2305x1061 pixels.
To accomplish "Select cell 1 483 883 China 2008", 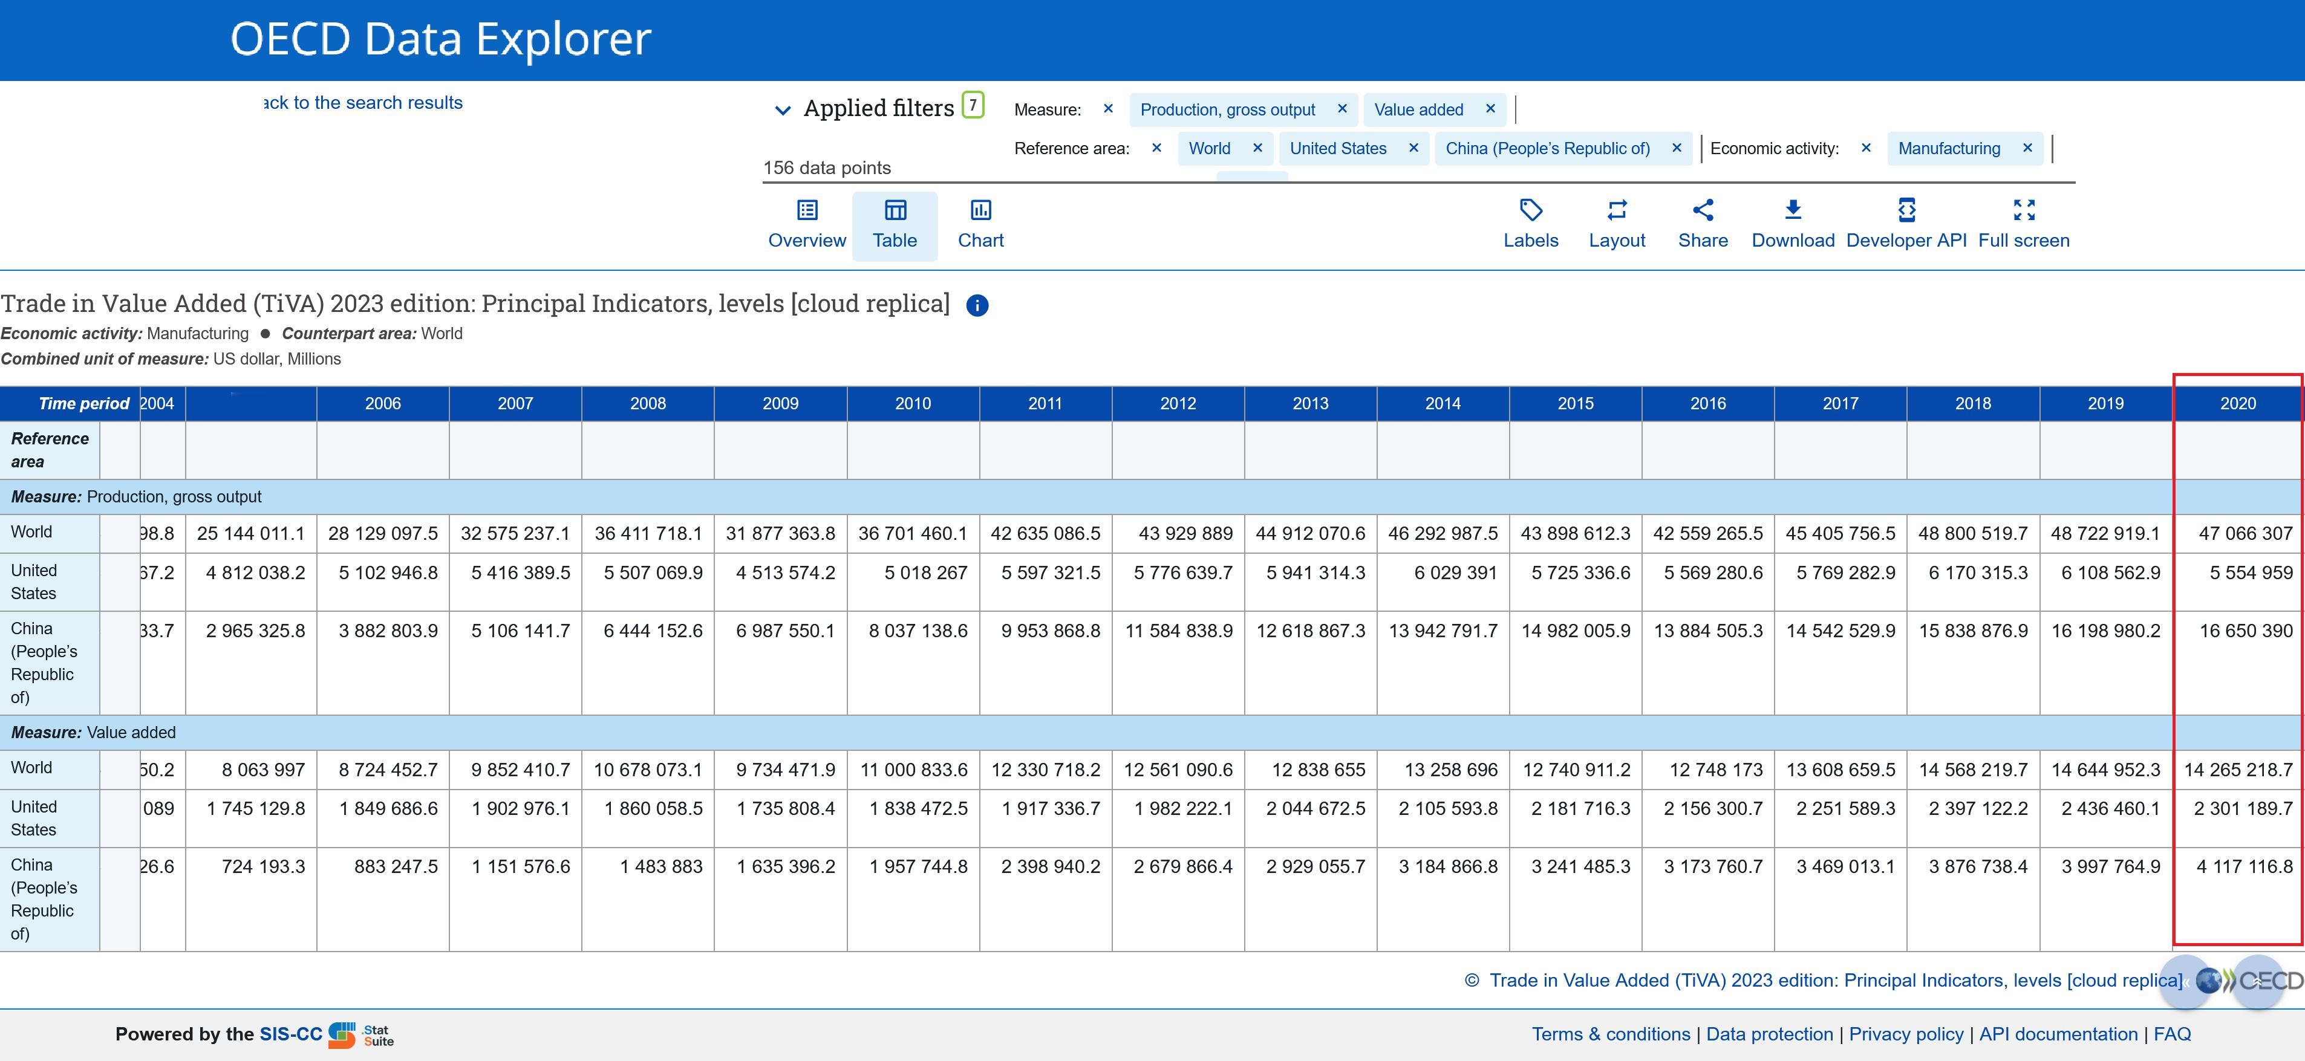I will (648, 899).
